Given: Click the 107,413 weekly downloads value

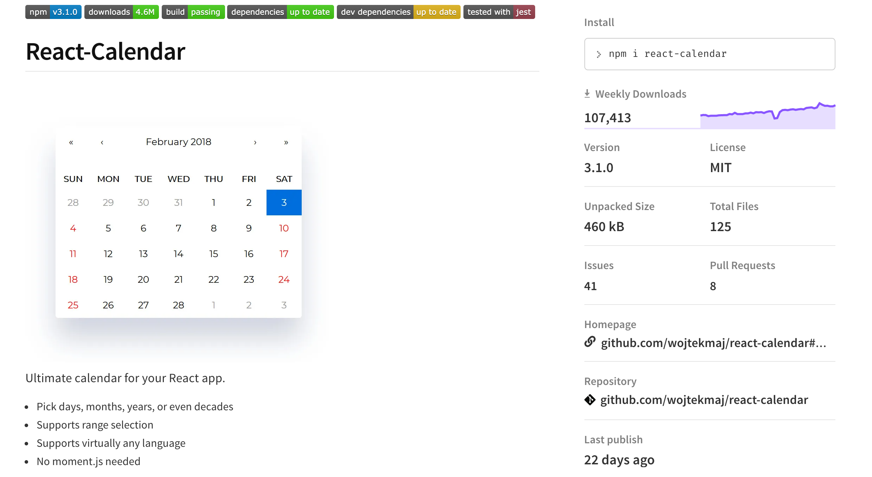Looking at the screenshot, I should (608, 118).
